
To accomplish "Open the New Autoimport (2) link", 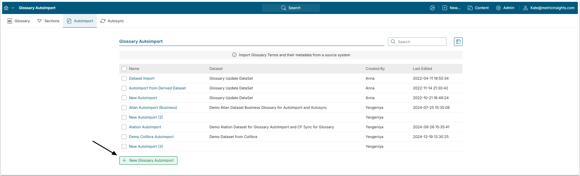I will 146,117.
